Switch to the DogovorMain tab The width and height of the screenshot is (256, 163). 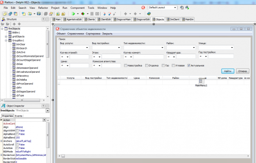tap(122, 19)
